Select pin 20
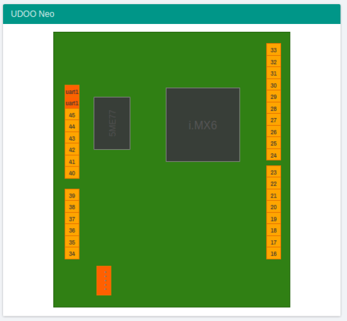 pyautogui.click(x=273, y=207)
